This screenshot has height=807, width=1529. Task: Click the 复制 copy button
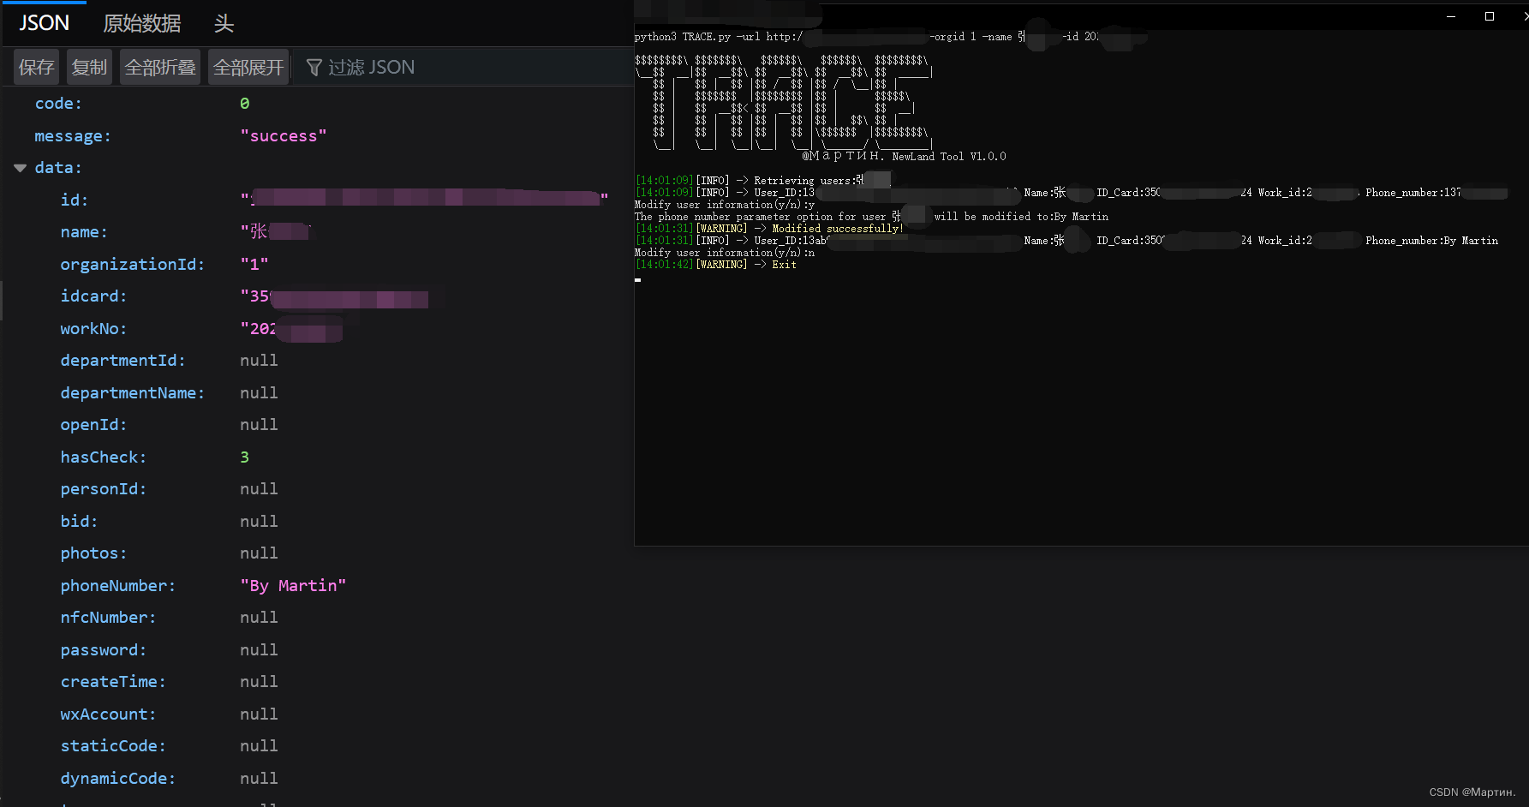(x=89, y=67)
